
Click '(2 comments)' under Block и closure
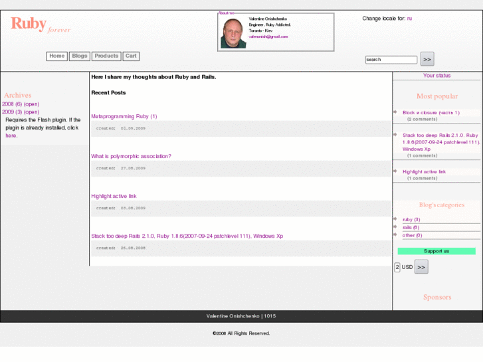(422, 120)
